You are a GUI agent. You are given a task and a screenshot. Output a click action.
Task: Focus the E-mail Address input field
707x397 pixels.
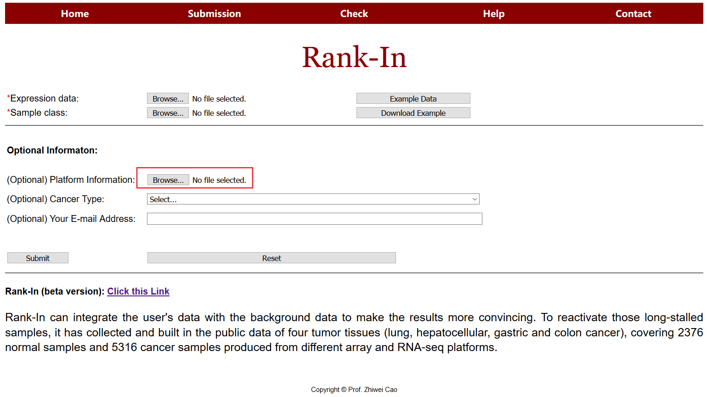(314, 219)
